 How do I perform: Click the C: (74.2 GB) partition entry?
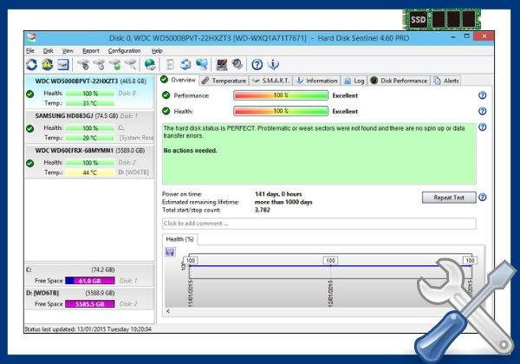coord(89,275)
